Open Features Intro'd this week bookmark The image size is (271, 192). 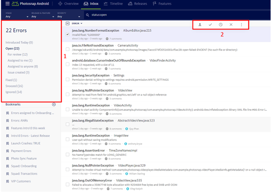pyautogui.click(x=28, y=128)
